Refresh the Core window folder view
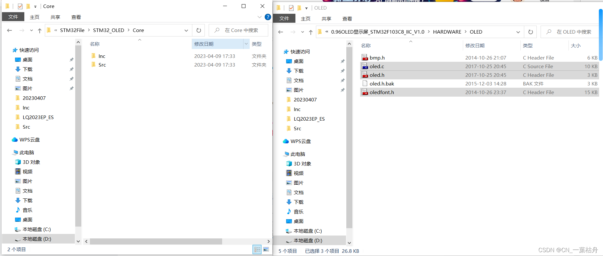Viewport: 603px width, 256px height. click(199, 30)
